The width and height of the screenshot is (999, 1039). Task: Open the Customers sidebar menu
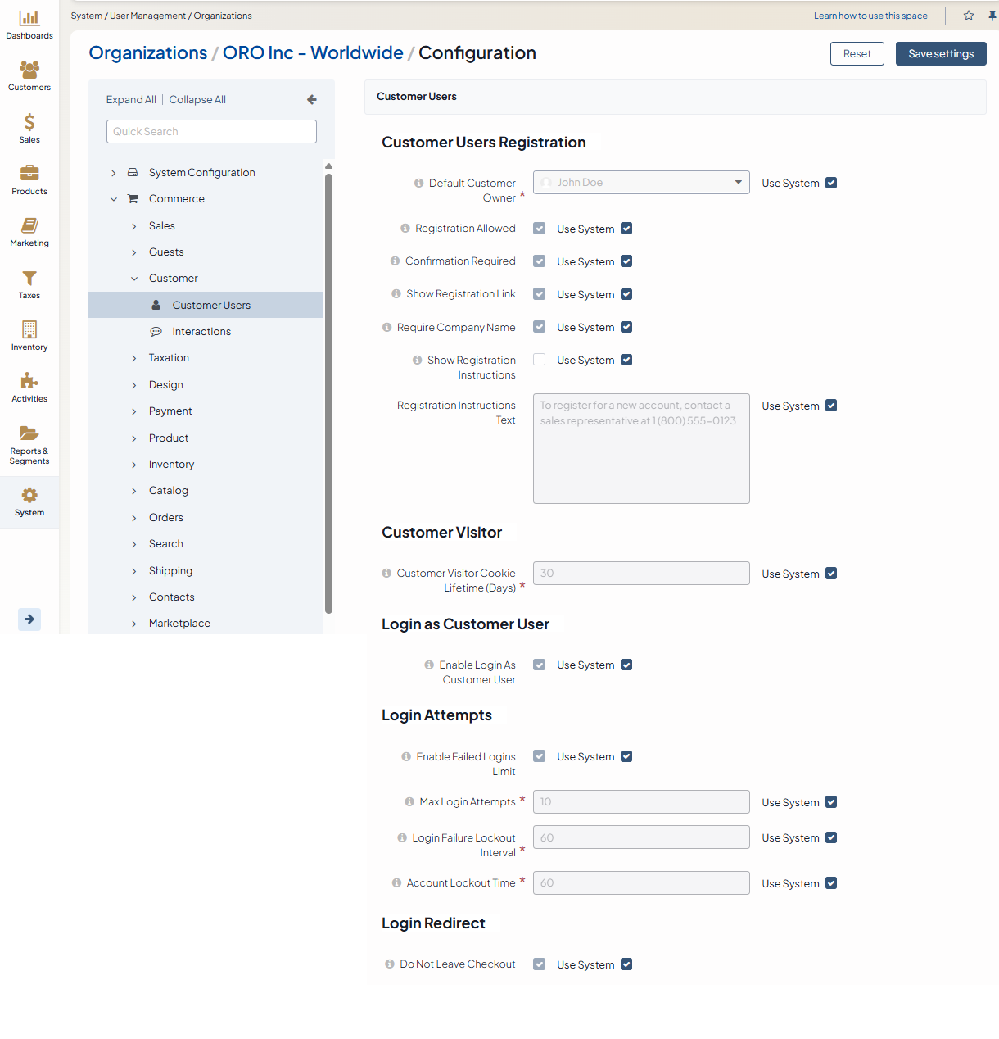pos(29,76)
